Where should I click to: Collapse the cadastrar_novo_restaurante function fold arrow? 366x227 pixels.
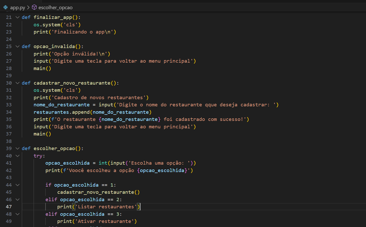click(17, 83)
